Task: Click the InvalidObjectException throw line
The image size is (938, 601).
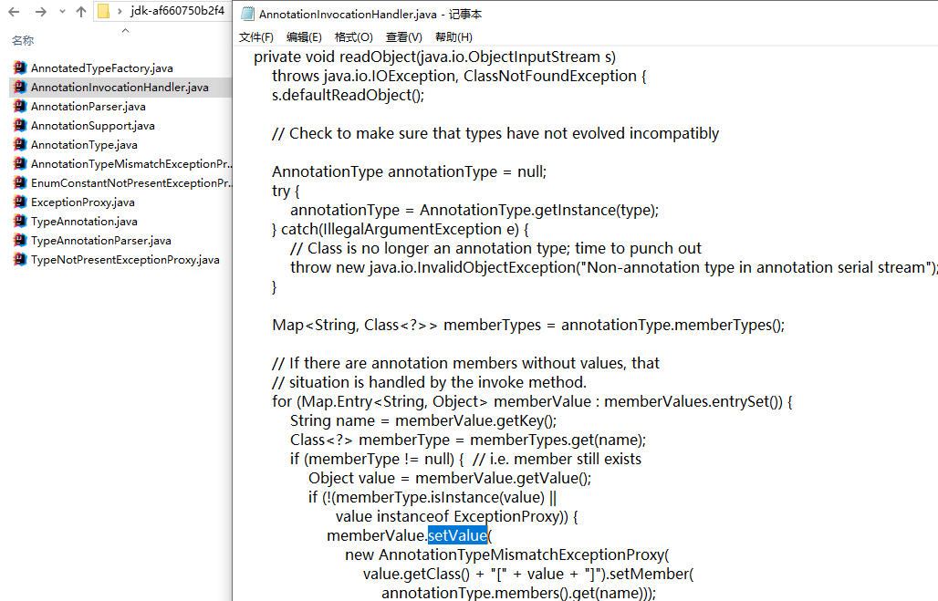Action: point(614,267)
